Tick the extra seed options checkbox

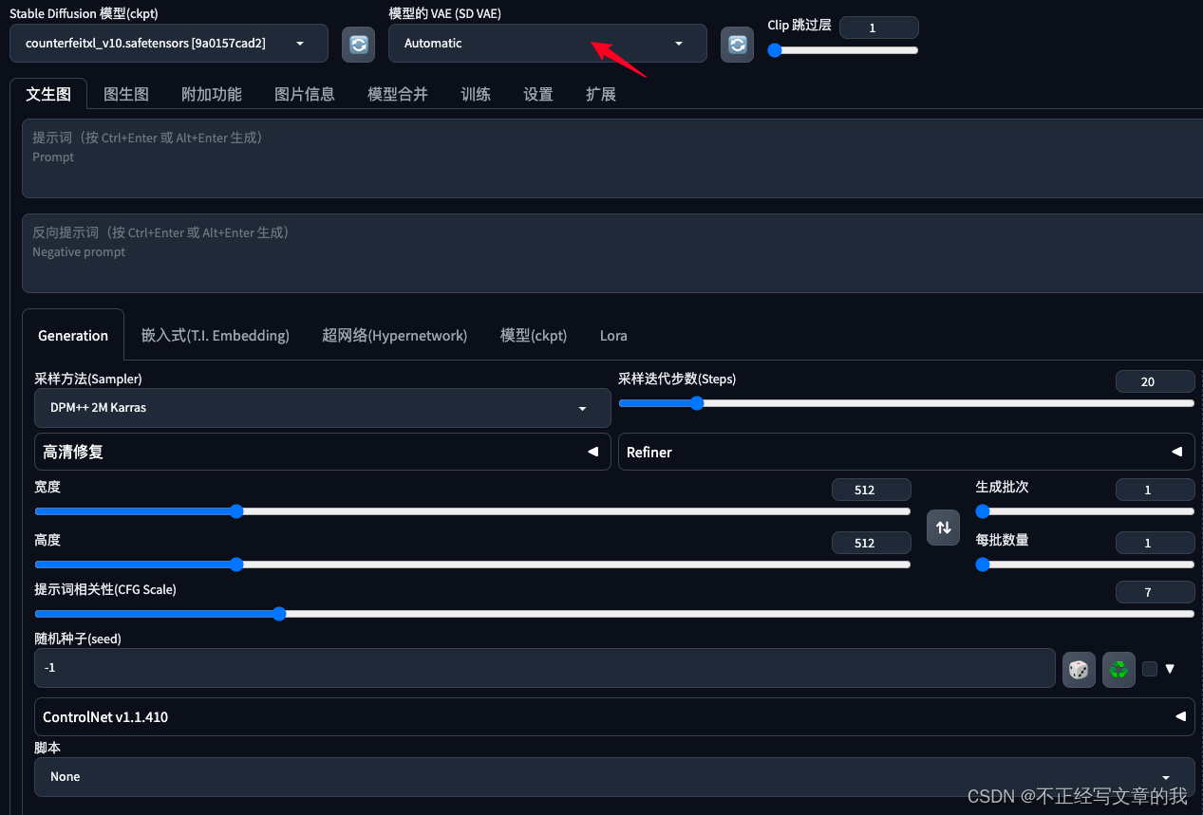[x=1150, y=669]
